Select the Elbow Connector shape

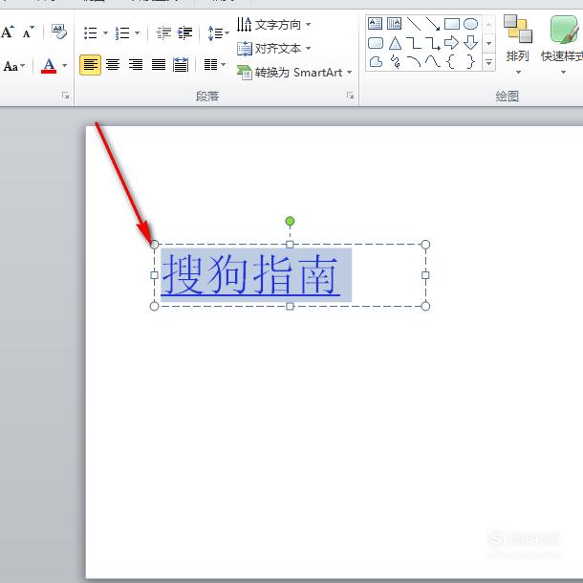click(x=414, y=43)
